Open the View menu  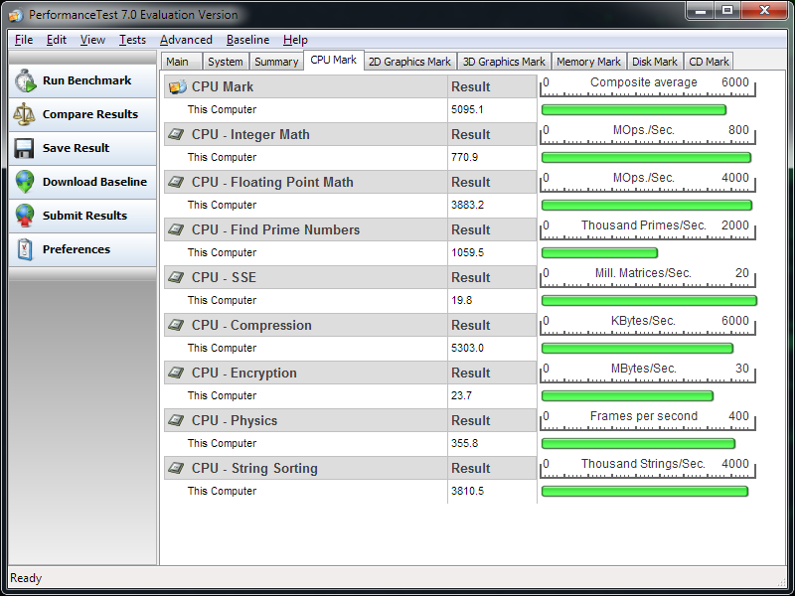point(92,40)
